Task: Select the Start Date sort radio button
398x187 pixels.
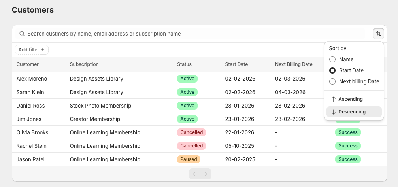Action: click(x=332, y=70)
